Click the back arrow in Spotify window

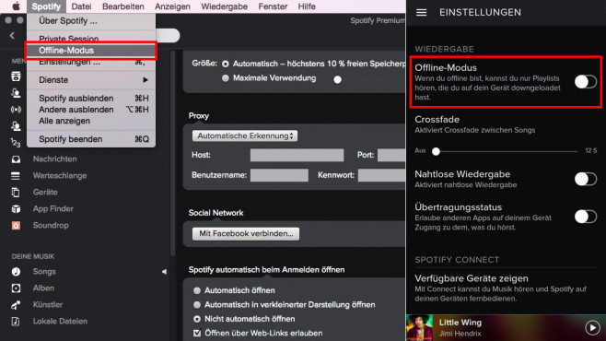[x=12, y=36]
